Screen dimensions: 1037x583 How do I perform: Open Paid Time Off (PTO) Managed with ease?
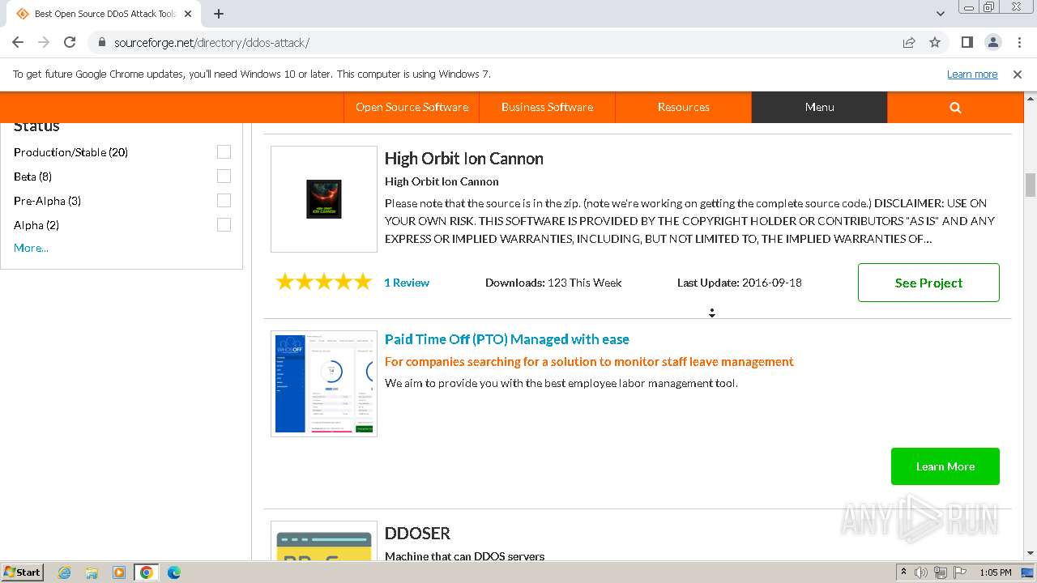[x=507, y=339]
